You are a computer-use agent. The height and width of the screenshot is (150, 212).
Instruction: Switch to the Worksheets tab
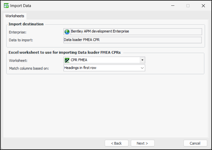[x=15, y=16]
